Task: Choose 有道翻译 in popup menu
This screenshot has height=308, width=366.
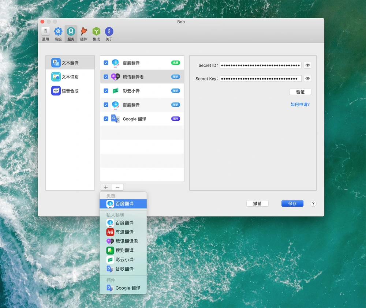Action: click(123, 232)
